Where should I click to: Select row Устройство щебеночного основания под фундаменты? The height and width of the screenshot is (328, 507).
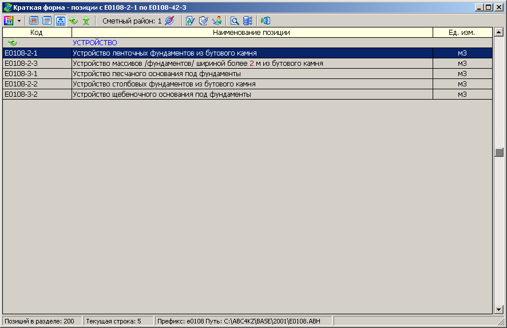pyautogui.click(x=247, y=94)
